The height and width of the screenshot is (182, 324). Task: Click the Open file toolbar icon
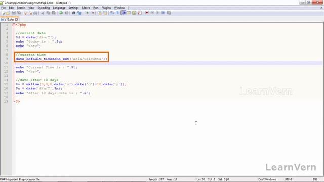point(8,13)
